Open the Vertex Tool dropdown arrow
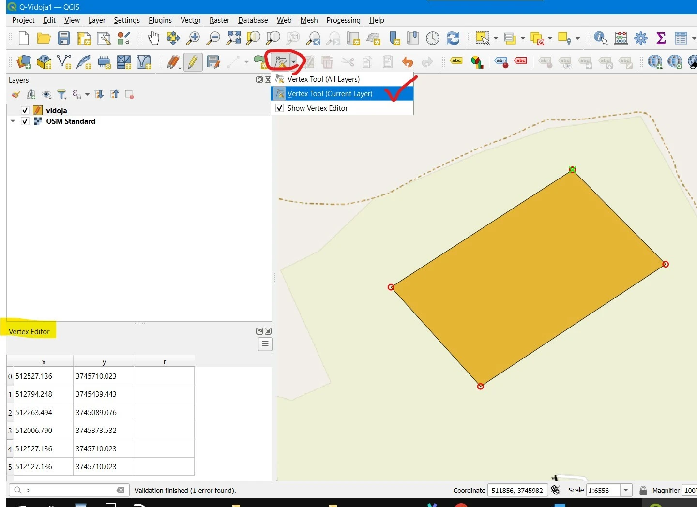This screenshot has width=697, height=507. (x=293, y=62)
